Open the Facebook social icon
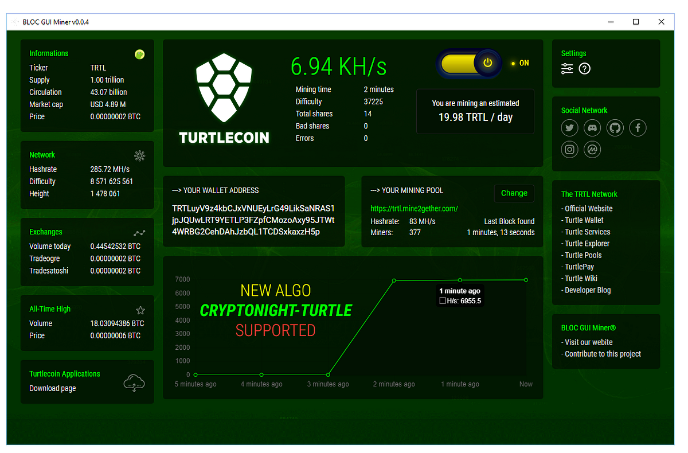The image size is (688, 453). (x=638, y=128)
